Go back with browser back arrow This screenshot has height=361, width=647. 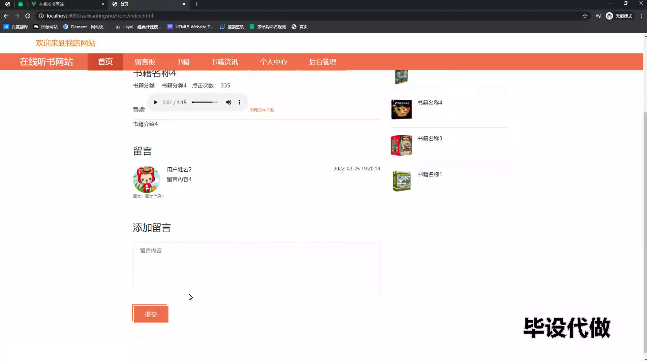click(6, 16)
